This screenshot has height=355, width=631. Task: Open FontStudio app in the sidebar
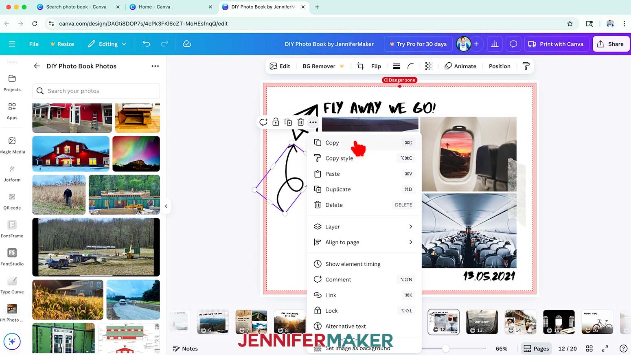pos(12,258)
